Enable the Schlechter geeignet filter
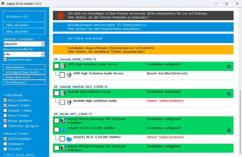The height and width of the screenshot is (157, 242). pyautogui.click(x=5, y=126)
